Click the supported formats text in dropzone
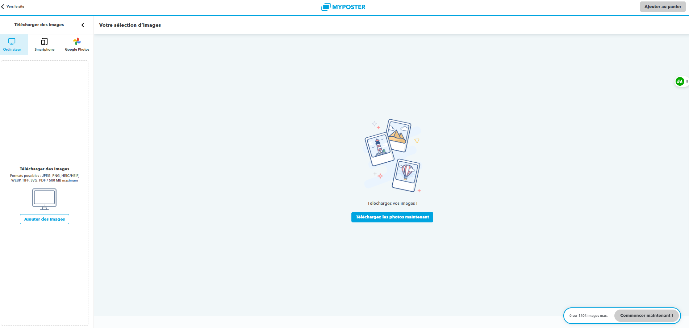This screenshot has width=689, height=328. 45,178
